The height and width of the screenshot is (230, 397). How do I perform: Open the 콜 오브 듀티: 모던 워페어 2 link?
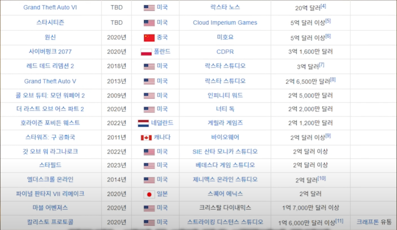(x=50, y=95)
